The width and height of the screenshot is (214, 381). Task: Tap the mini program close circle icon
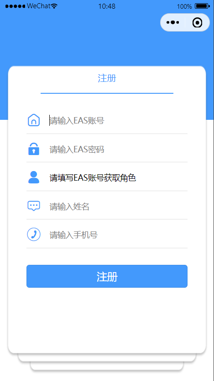pyautogui.click(x=197, y=22)
